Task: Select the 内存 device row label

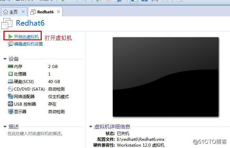Action: click(x=18, y=67)
